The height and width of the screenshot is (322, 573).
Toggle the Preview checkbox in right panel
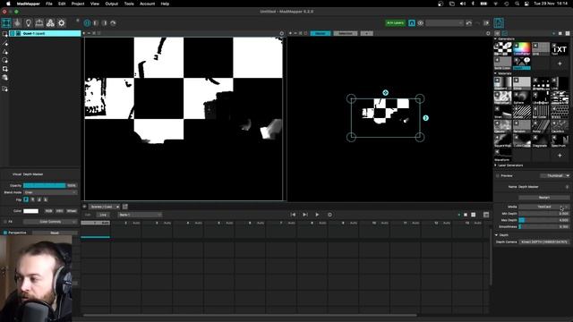tap(498, 175)
